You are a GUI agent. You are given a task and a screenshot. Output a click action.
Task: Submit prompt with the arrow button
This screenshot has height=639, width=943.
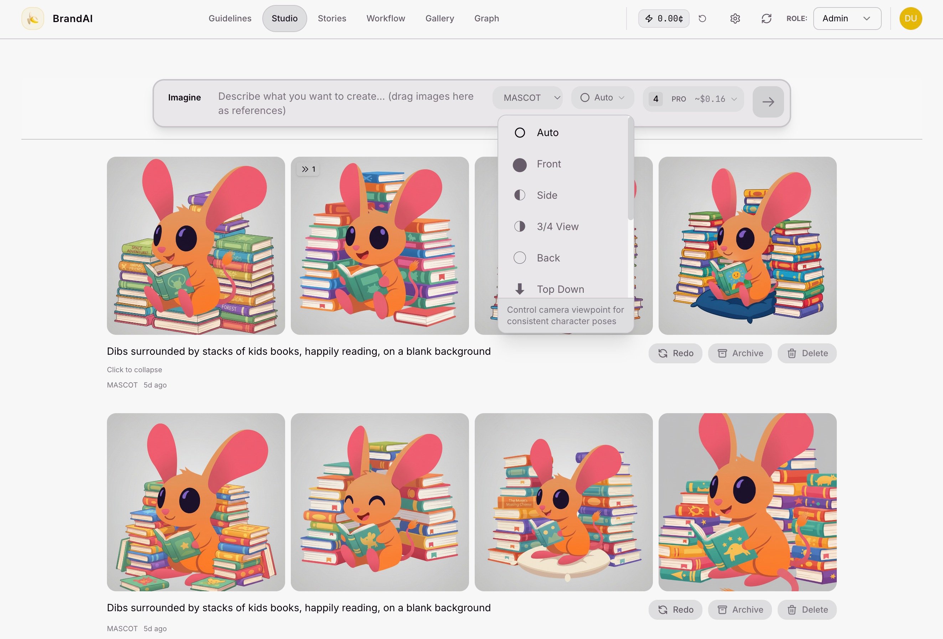coord(768,102)
